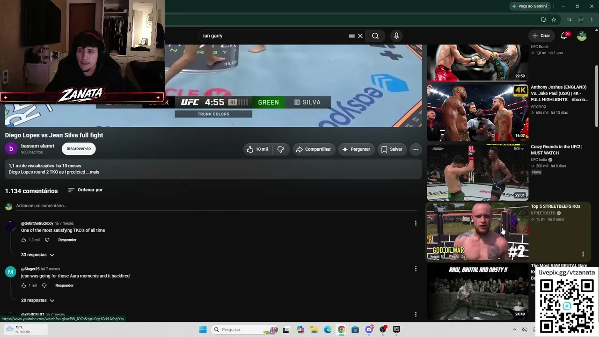Viewport: 599px width, 337px height.
Task: Reply to the @Sluger25 comment
Action: (x=65, y=286)
